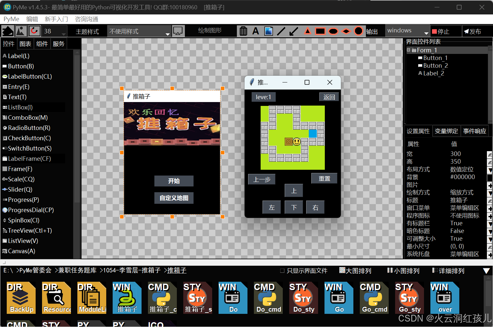Open the Do_cmd file icon
Viewport: 493px width, 327px height.
(x=268, y=298)
